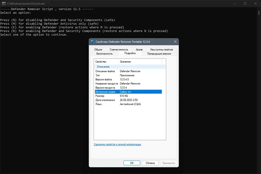Click the line 'Press (E) for enabling Defender'

pyautogui.click(x=62, y=27)
